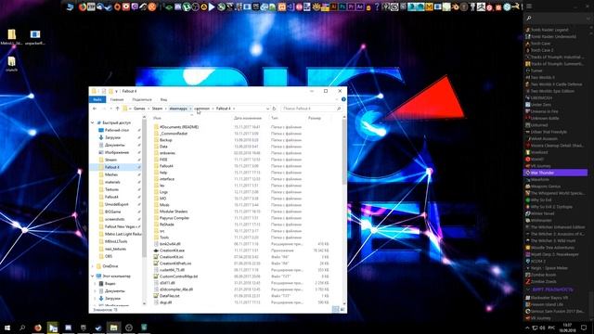
Task: Open the unpacked desktop shortcut icon
Action: tap(35, 37)
